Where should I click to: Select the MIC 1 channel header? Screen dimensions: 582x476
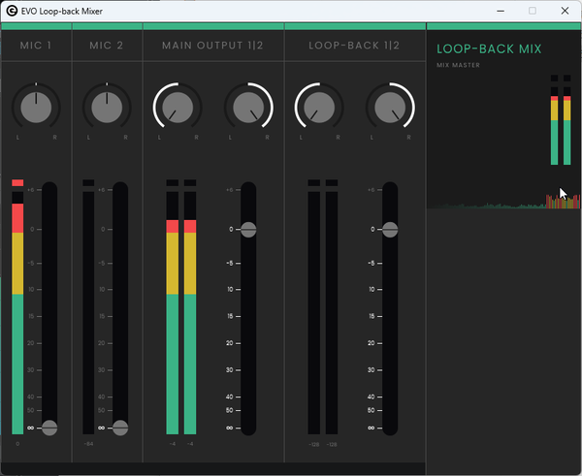36,46
